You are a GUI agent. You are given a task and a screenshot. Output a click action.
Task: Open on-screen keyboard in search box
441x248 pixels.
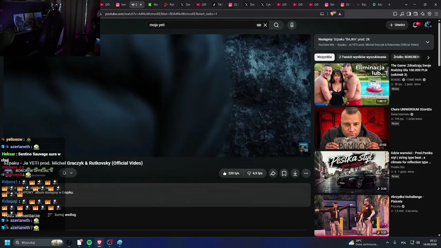pyautogui.click(x=259, y=25)
